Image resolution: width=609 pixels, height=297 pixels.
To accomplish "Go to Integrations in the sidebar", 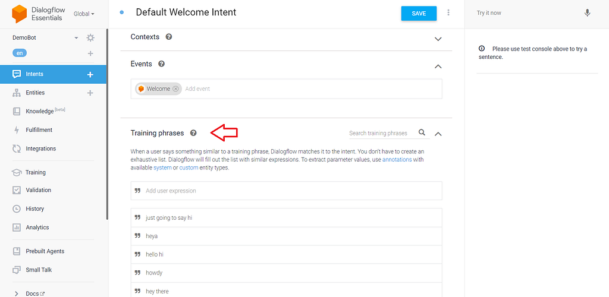I will point(40,148).
